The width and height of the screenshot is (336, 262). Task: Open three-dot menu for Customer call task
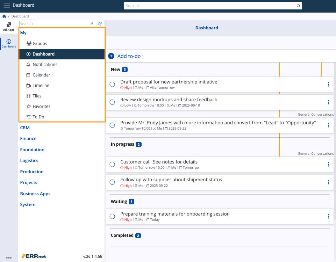click(x=328, y=165)
